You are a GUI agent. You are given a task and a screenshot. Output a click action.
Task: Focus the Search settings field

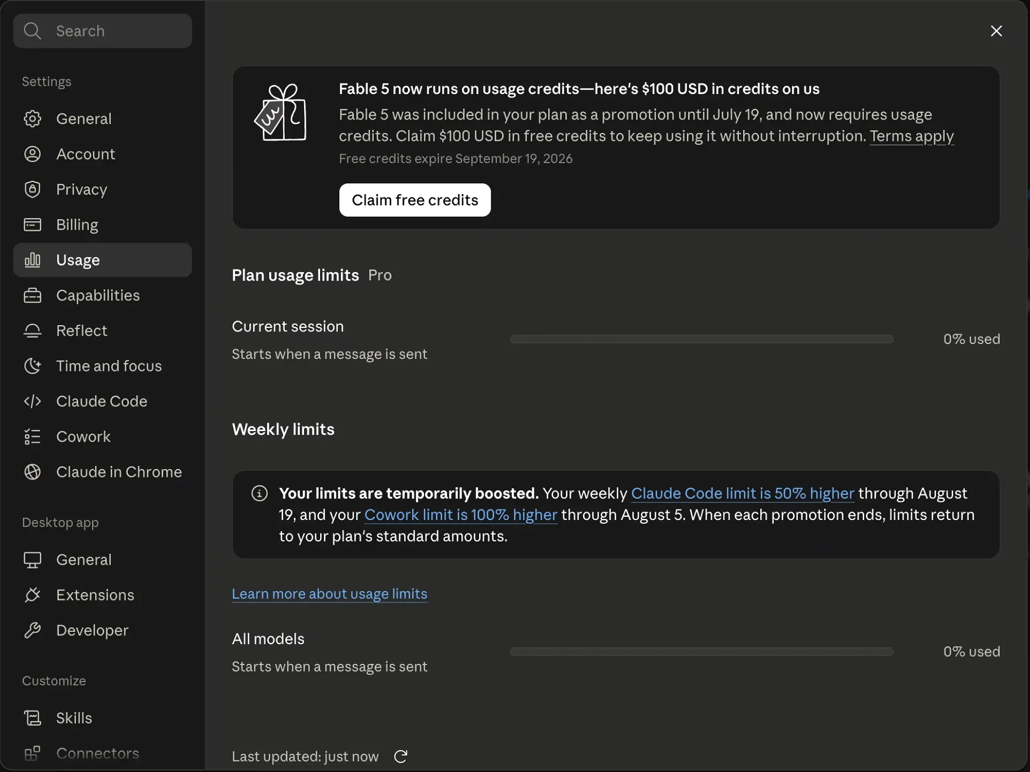(x=102, y=31)
